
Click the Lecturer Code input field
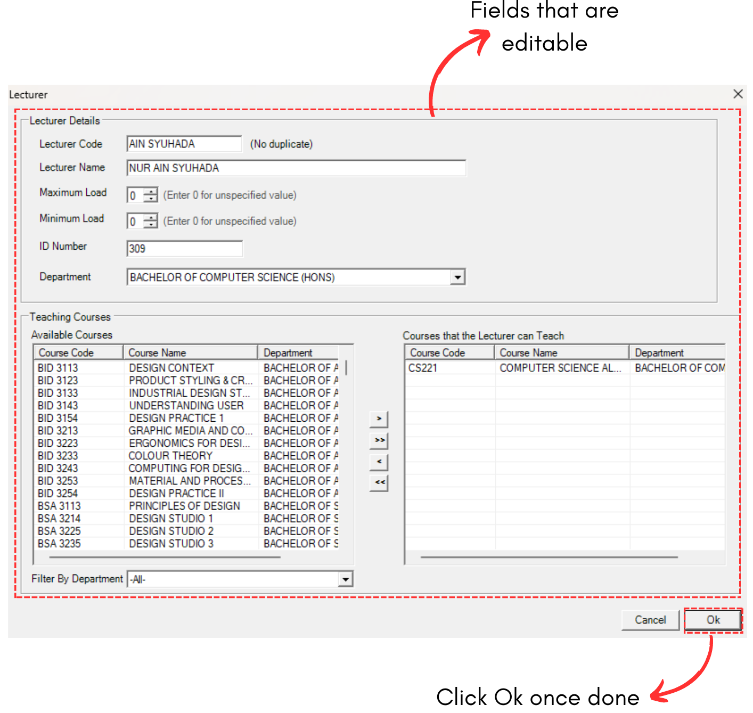pos(184,144)
